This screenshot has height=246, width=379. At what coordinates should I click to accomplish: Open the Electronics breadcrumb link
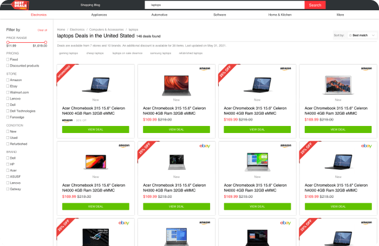[x=77, y=29]
